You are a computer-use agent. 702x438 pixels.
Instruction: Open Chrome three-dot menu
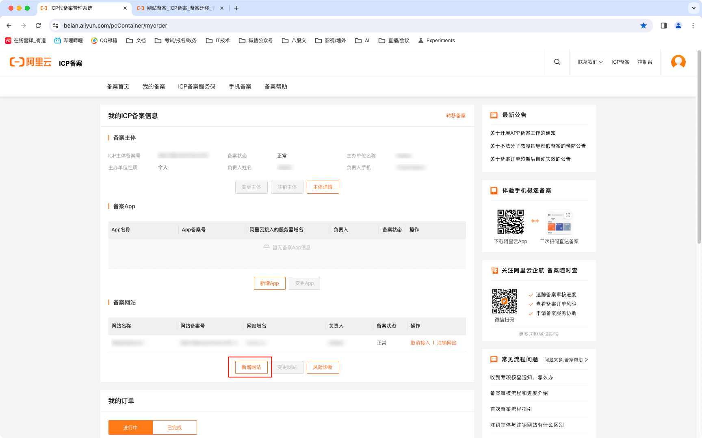click(x=693, y=26)
